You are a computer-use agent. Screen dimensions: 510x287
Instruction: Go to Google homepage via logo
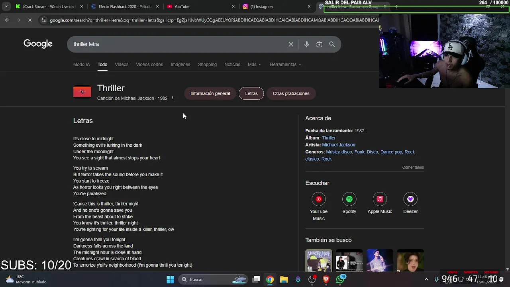(38, 44)
